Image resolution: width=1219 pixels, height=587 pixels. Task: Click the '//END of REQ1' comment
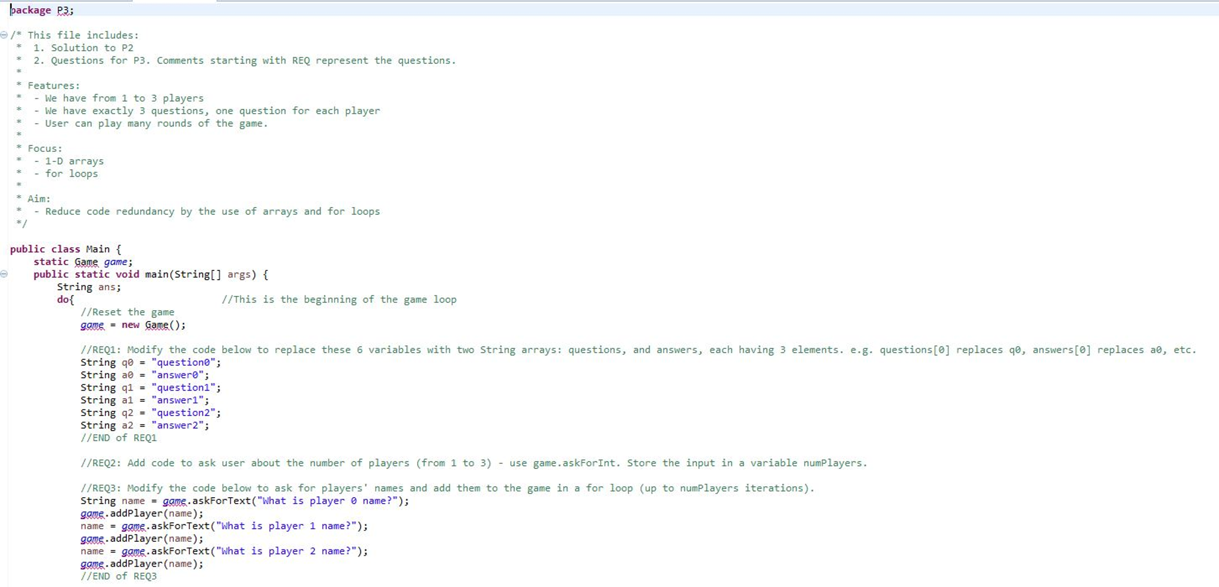click(x=119, y=438)
